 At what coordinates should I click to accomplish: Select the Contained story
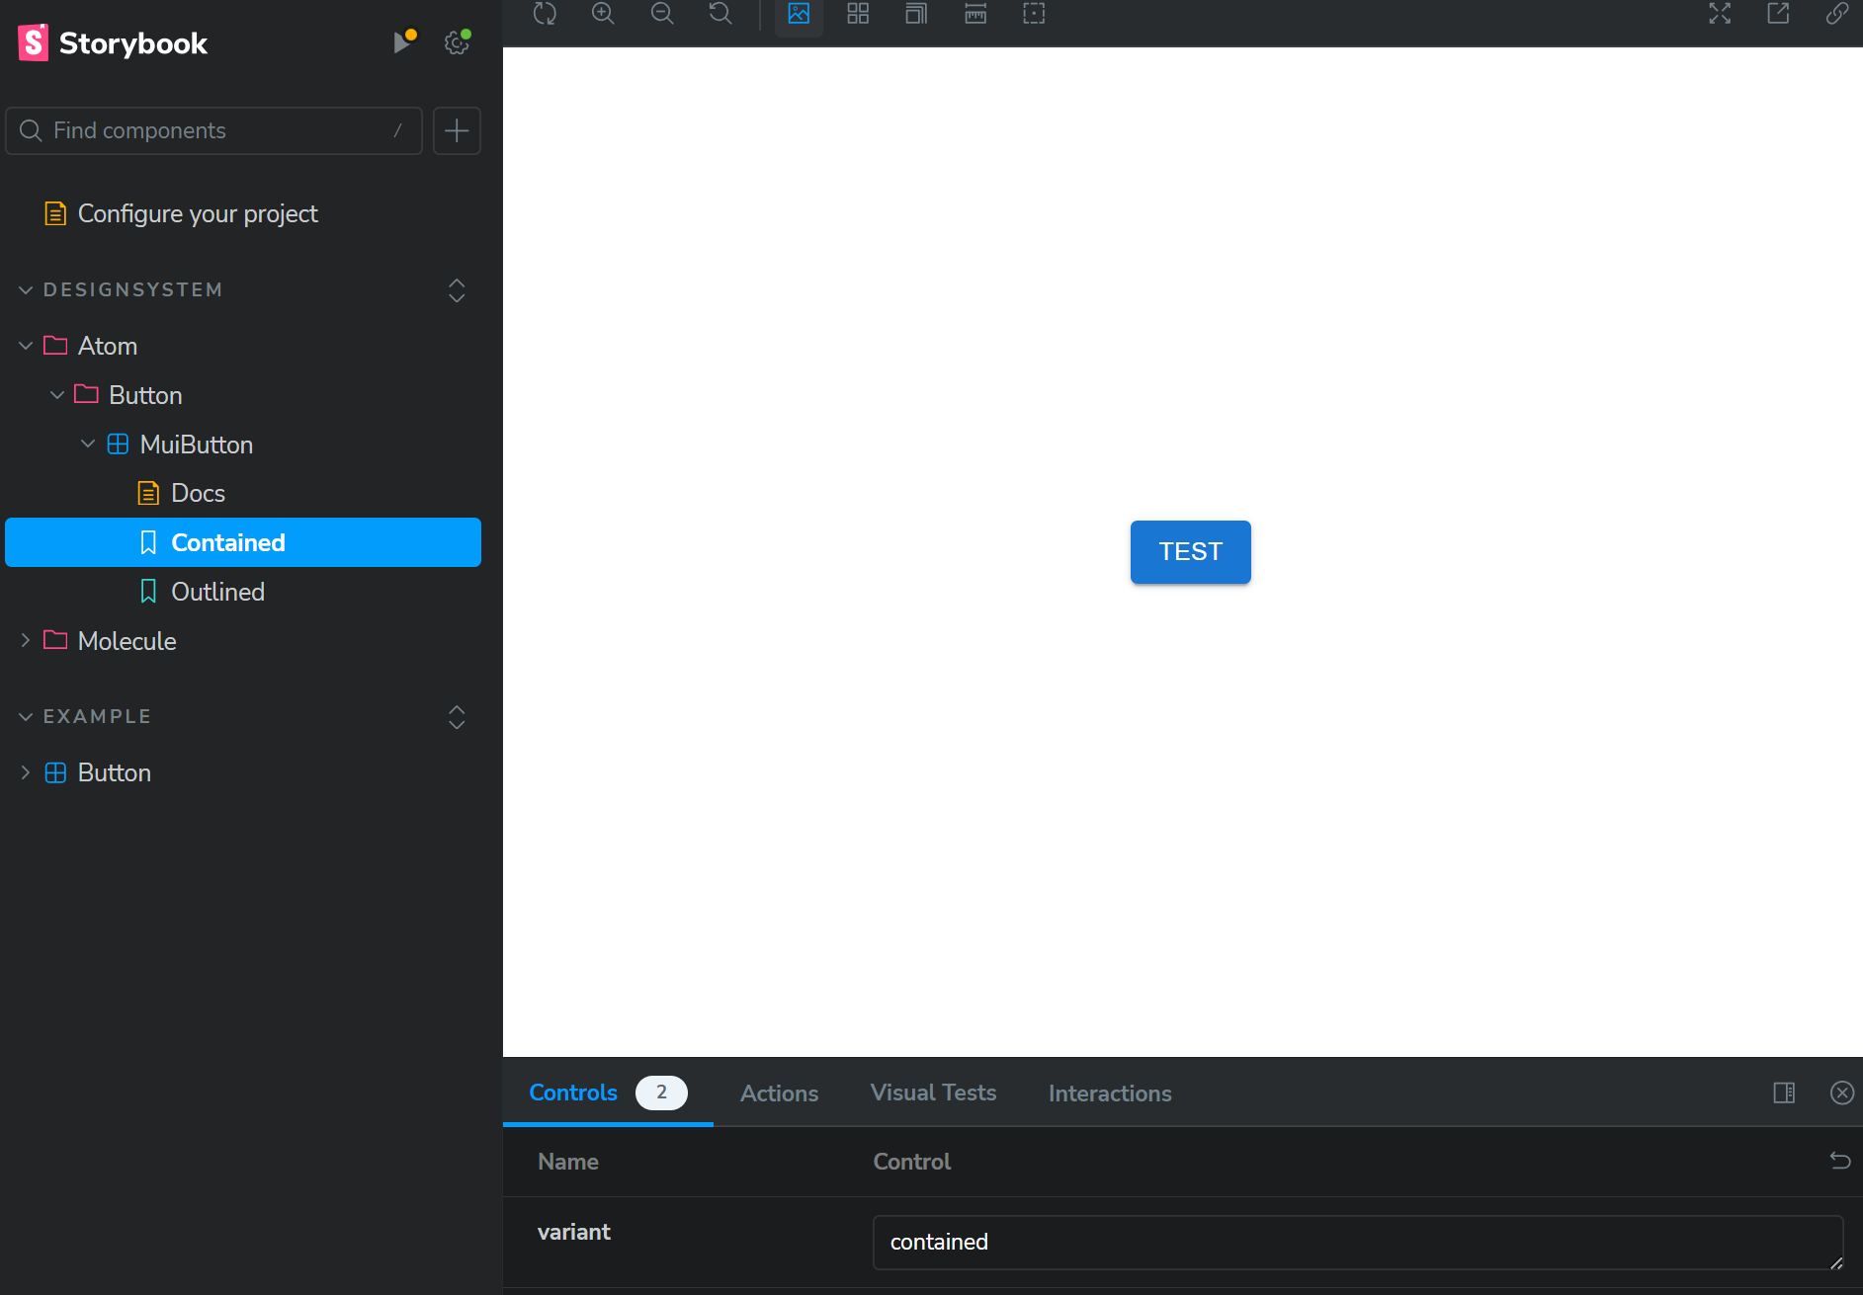pos(243,542)
